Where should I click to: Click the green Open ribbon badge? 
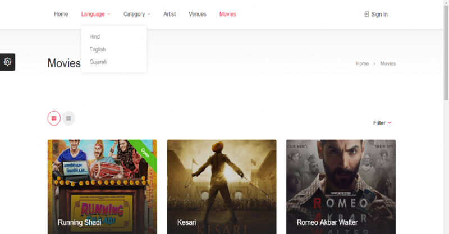point(145,153)
